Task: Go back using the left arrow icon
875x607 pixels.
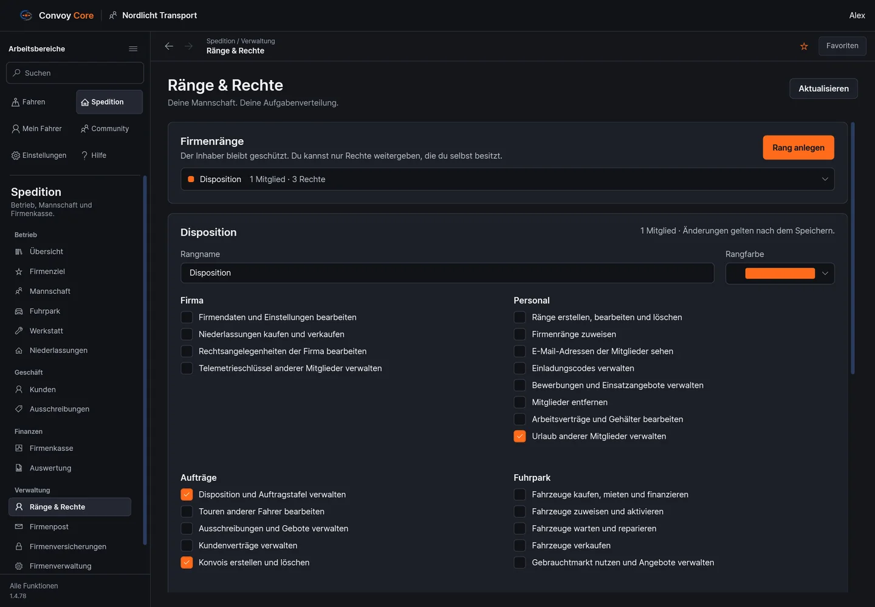Action: click(169, 46)
